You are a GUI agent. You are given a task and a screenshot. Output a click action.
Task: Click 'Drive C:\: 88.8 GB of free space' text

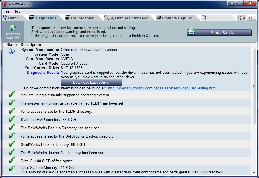point(47,161)
